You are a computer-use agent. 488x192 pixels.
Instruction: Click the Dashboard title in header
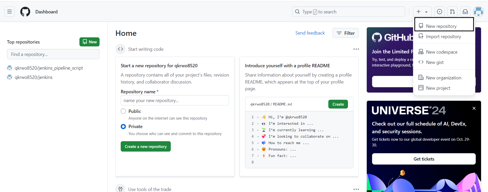(x=46, y=12)
